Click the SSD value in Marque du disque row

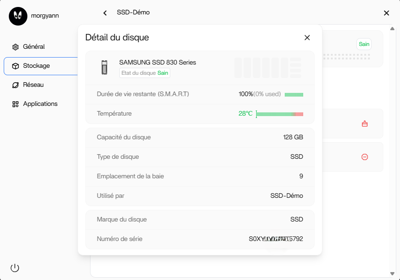pos(297,220)
